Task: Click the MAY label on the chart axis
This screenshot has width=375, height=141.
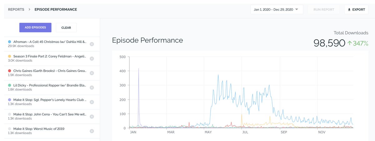Action: [208, 132]
